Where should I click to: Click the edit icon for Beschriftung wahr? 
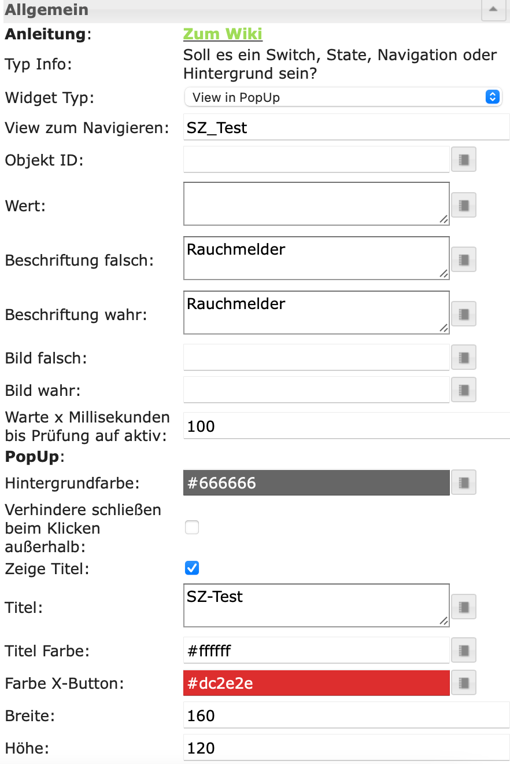tap(463, 313)
